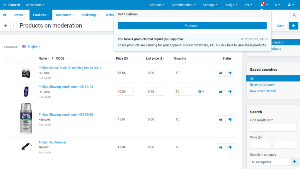Toggle the select-all products checkbox

(8, 58)
